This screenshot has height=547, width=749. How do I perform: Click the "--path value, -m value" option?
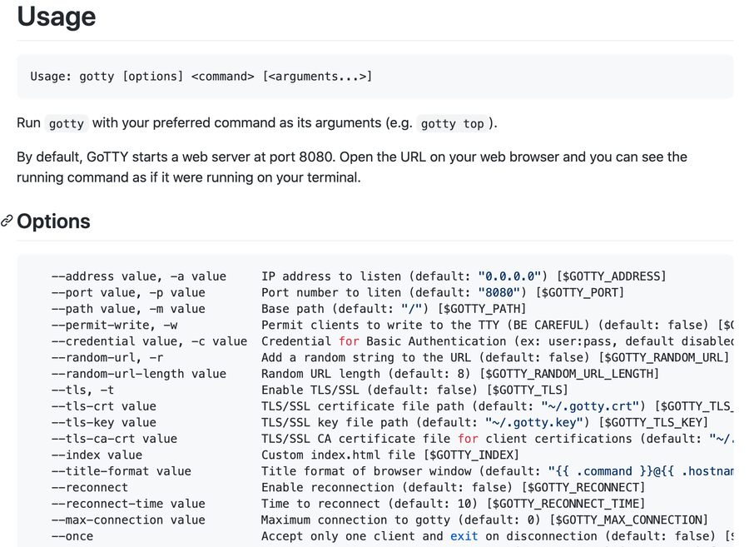click(x=128, y=309)
